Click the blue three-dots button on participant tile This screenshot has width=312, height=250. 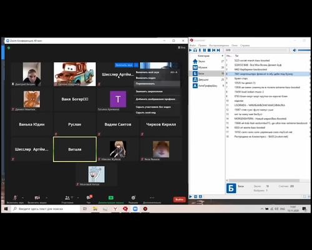point(136,65)
